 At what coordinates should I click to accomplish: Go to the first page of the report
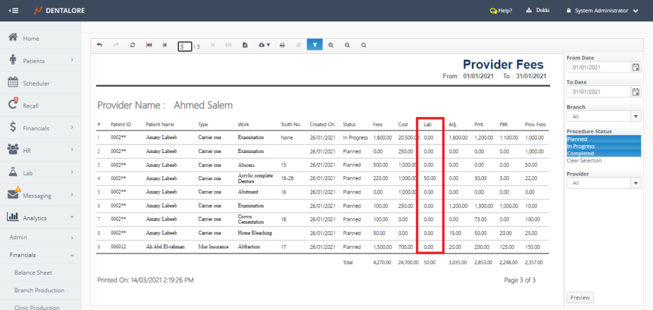(149, 45)
